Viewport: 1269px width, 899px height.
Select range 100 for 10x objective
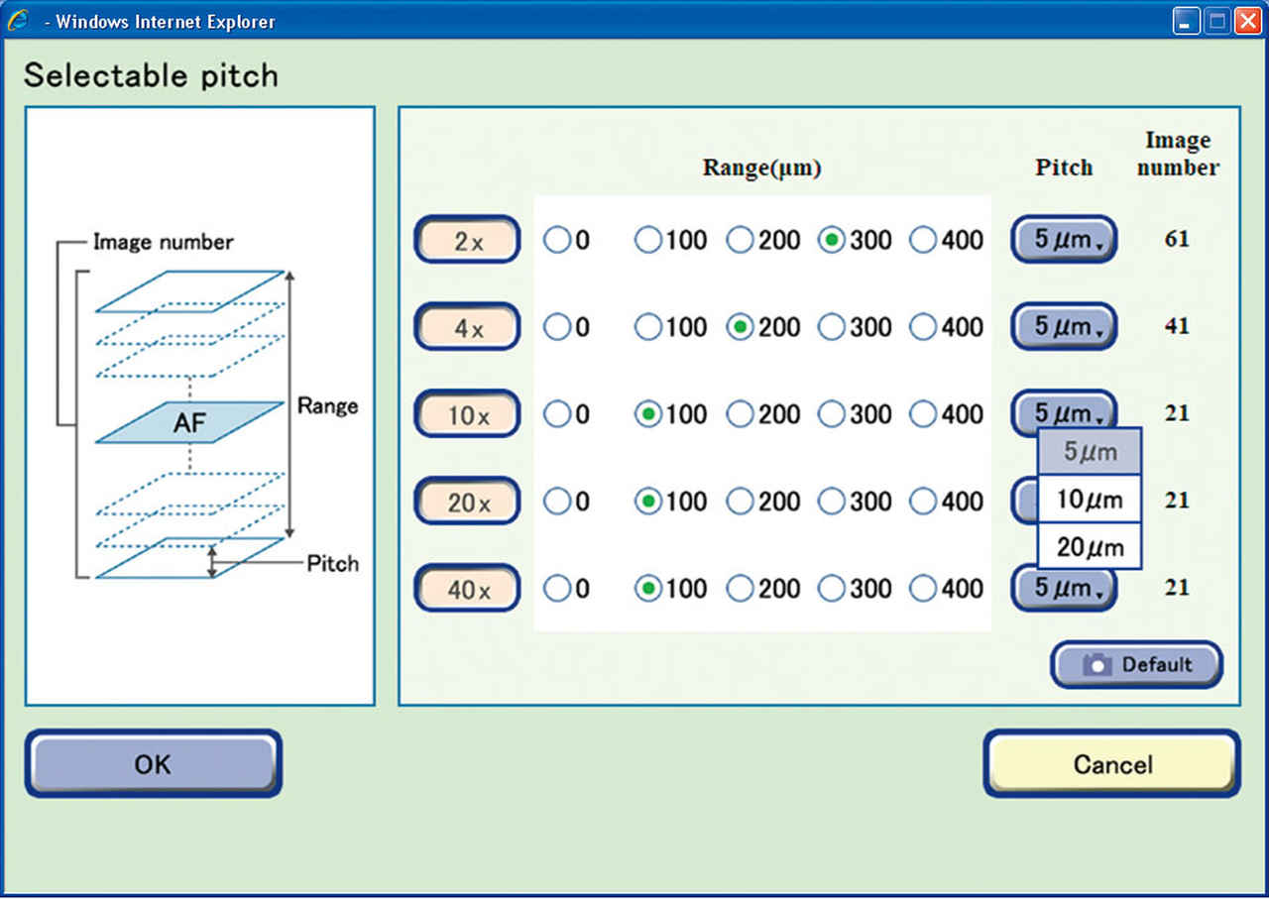tap(648, 414)
